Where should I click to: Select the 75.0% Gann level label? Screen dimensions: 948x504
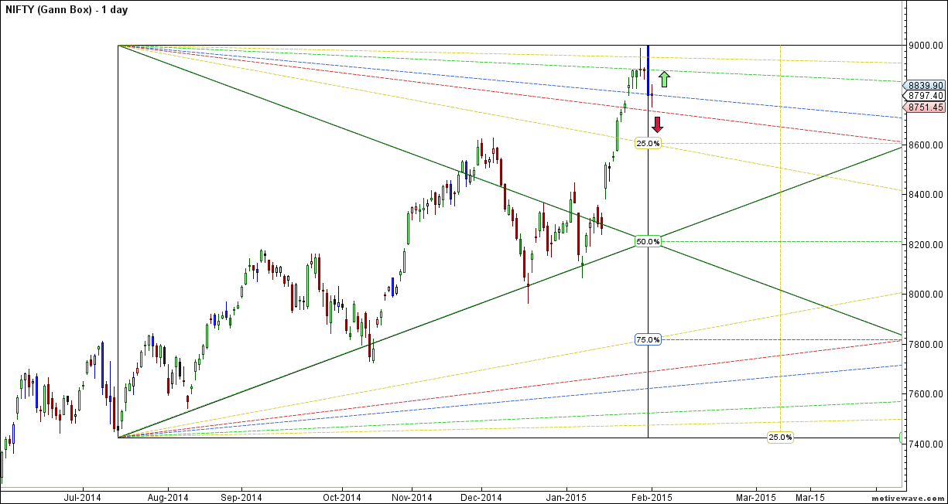[x=648, y=339]
